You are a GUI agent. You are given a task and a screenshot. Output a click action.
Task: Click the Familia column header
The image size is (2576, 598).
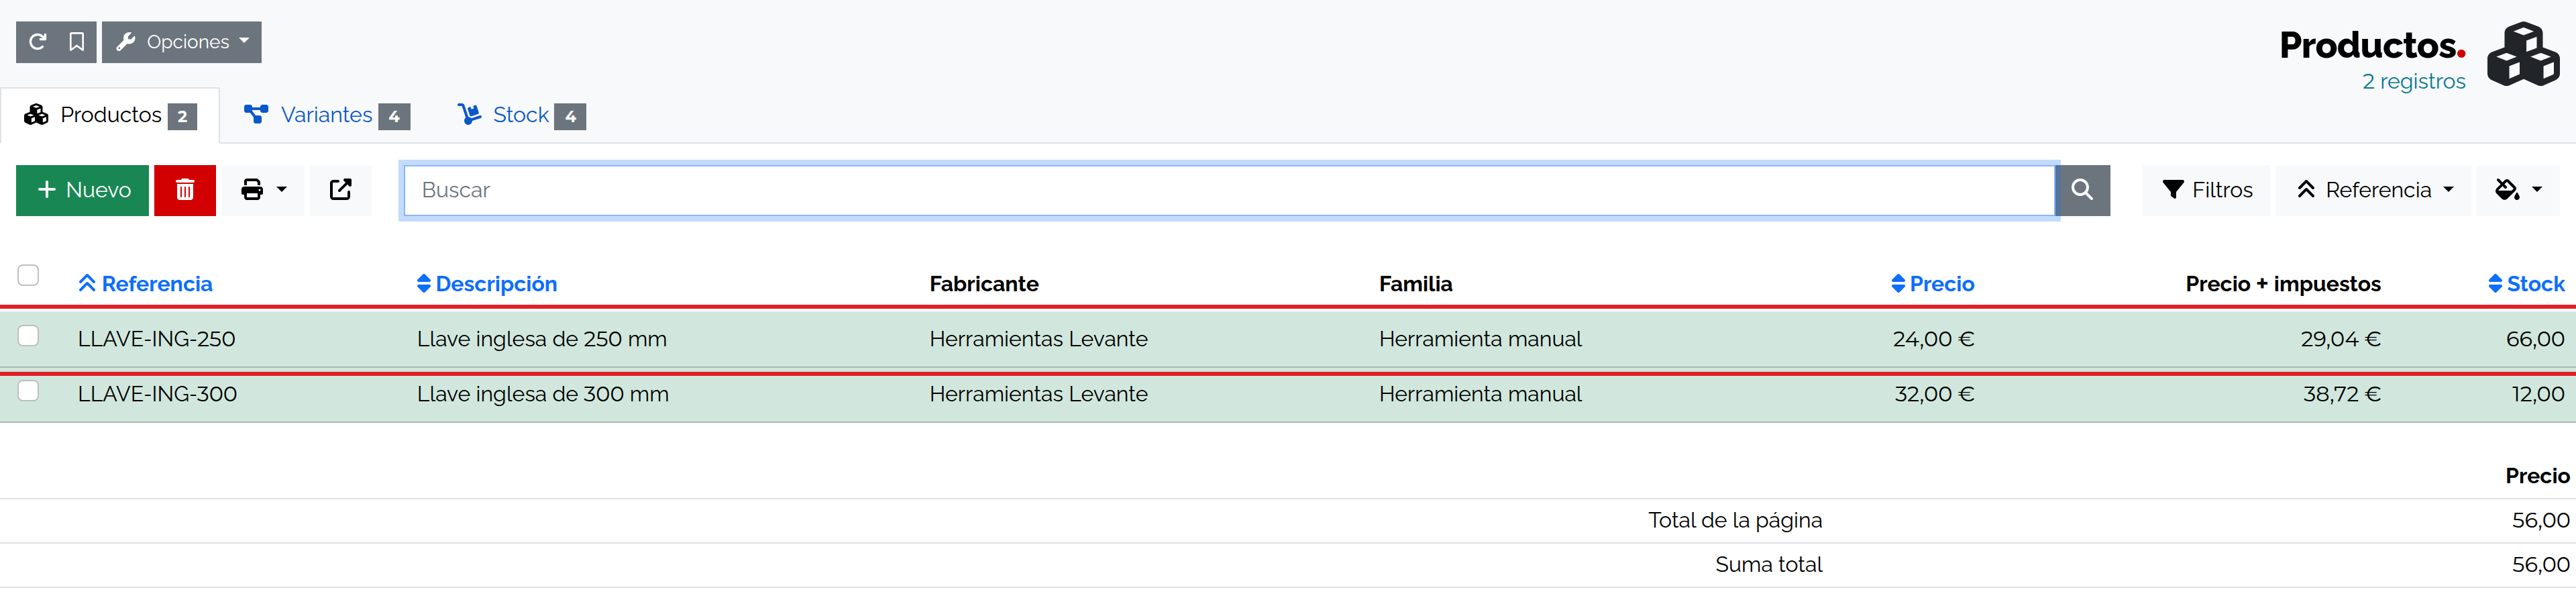click(x=1415, y=284)
